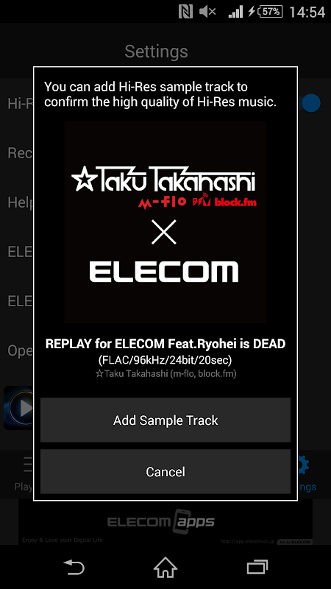Tap the ELECOM logo in artwork
The image size is (331, 589).
click(164, 272)
